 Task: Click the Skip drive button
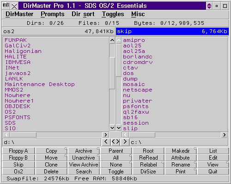pos(18,165)
